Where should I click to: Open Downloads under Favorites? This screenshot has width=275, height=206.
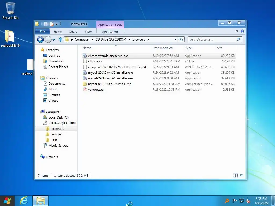pyautogui.click(x=56, y=61)
